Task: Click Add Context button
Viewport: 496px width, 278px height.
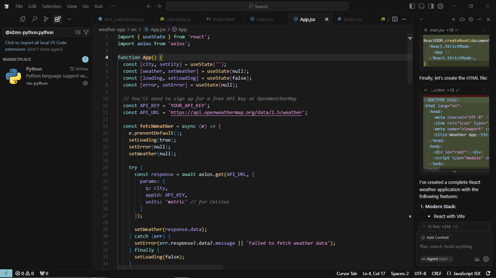Action: pyautogui.click(x=435, y=237)
